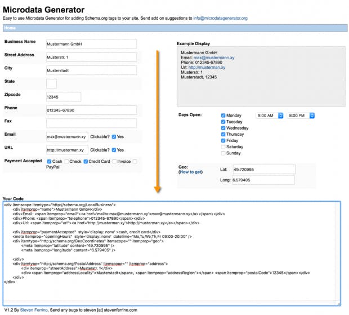Click the latitude meta code line
349x315 pixels.
[68, 246]
